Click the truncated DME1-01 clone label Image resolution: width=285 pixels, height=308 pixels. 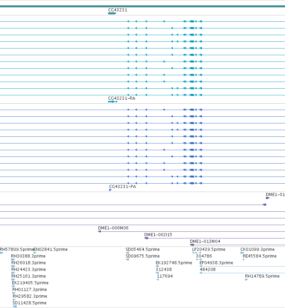pos(275,195)
